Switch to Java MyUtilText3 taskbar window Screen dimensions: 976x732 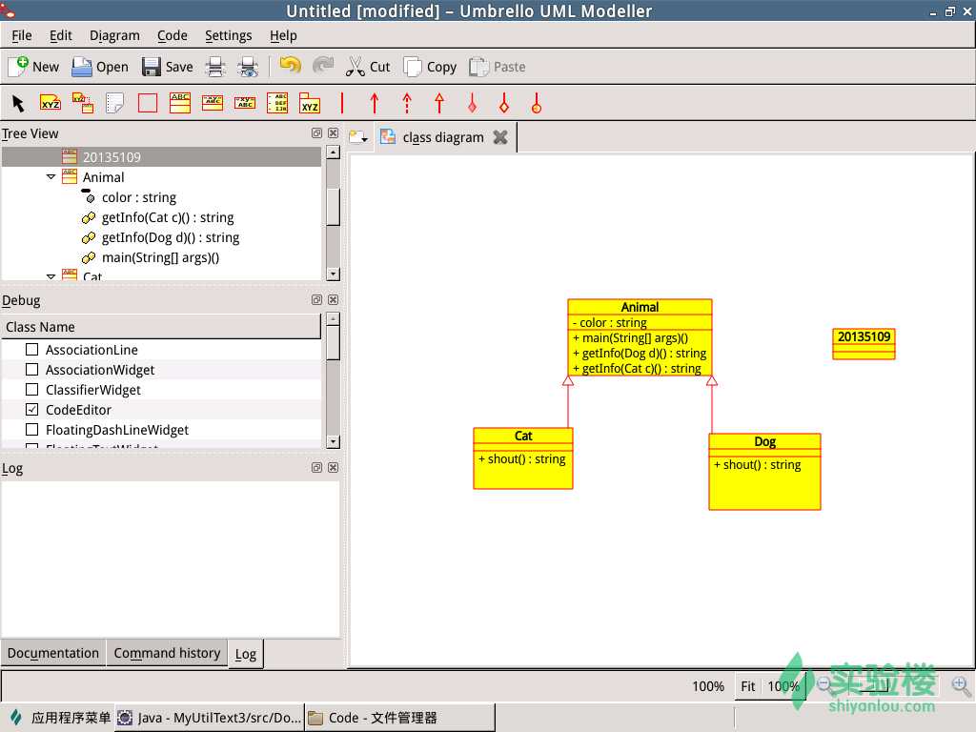[x=210, y=718]
